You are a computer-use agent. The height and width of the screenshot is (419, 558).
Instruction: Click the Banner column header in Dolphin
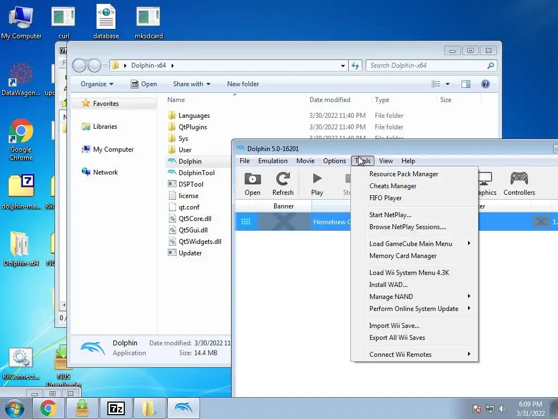coord(283,206)
